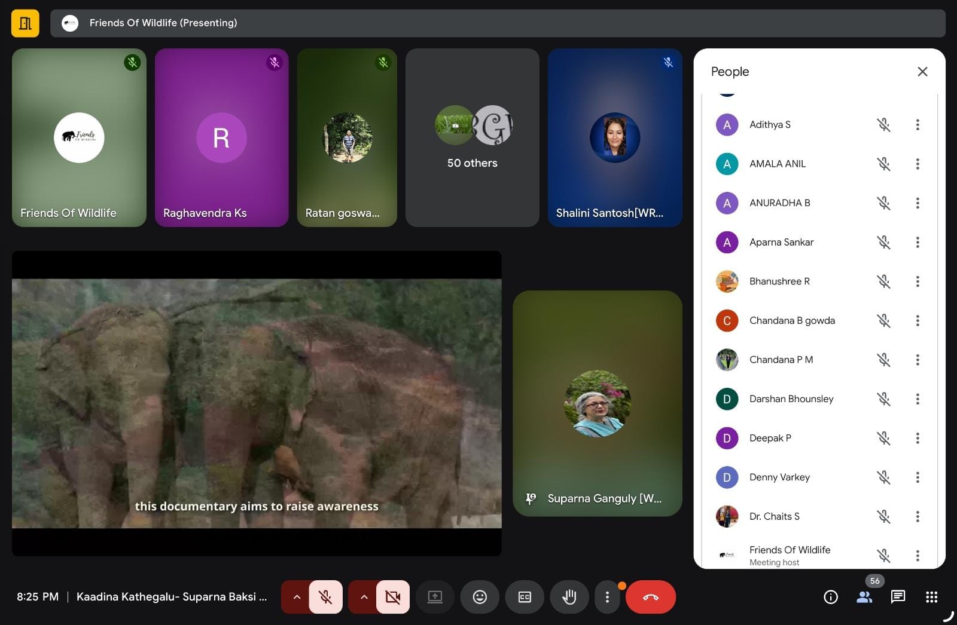Screen dimensions: 957x625
Task: Turn on closed captions
Action: point(525,597)
